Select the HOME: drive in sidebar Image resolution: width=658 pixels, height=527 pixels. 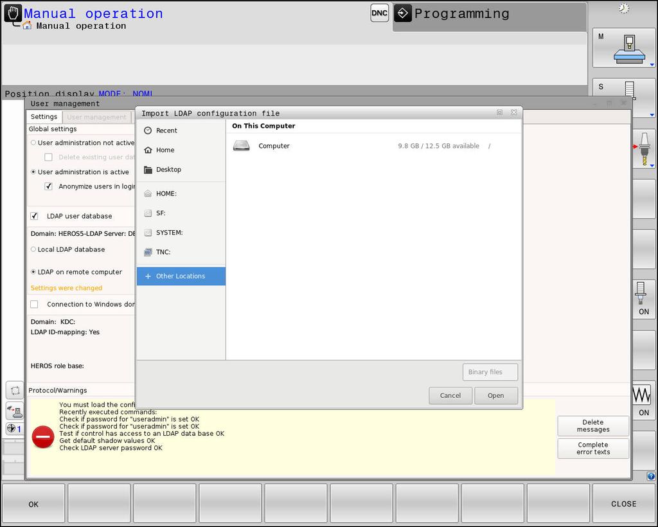(x=181, y=193)
